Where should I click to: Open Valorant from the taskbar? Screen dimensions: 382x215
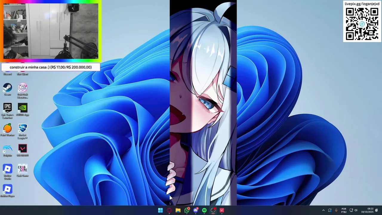pyautogui.click(x=222, y=210)
